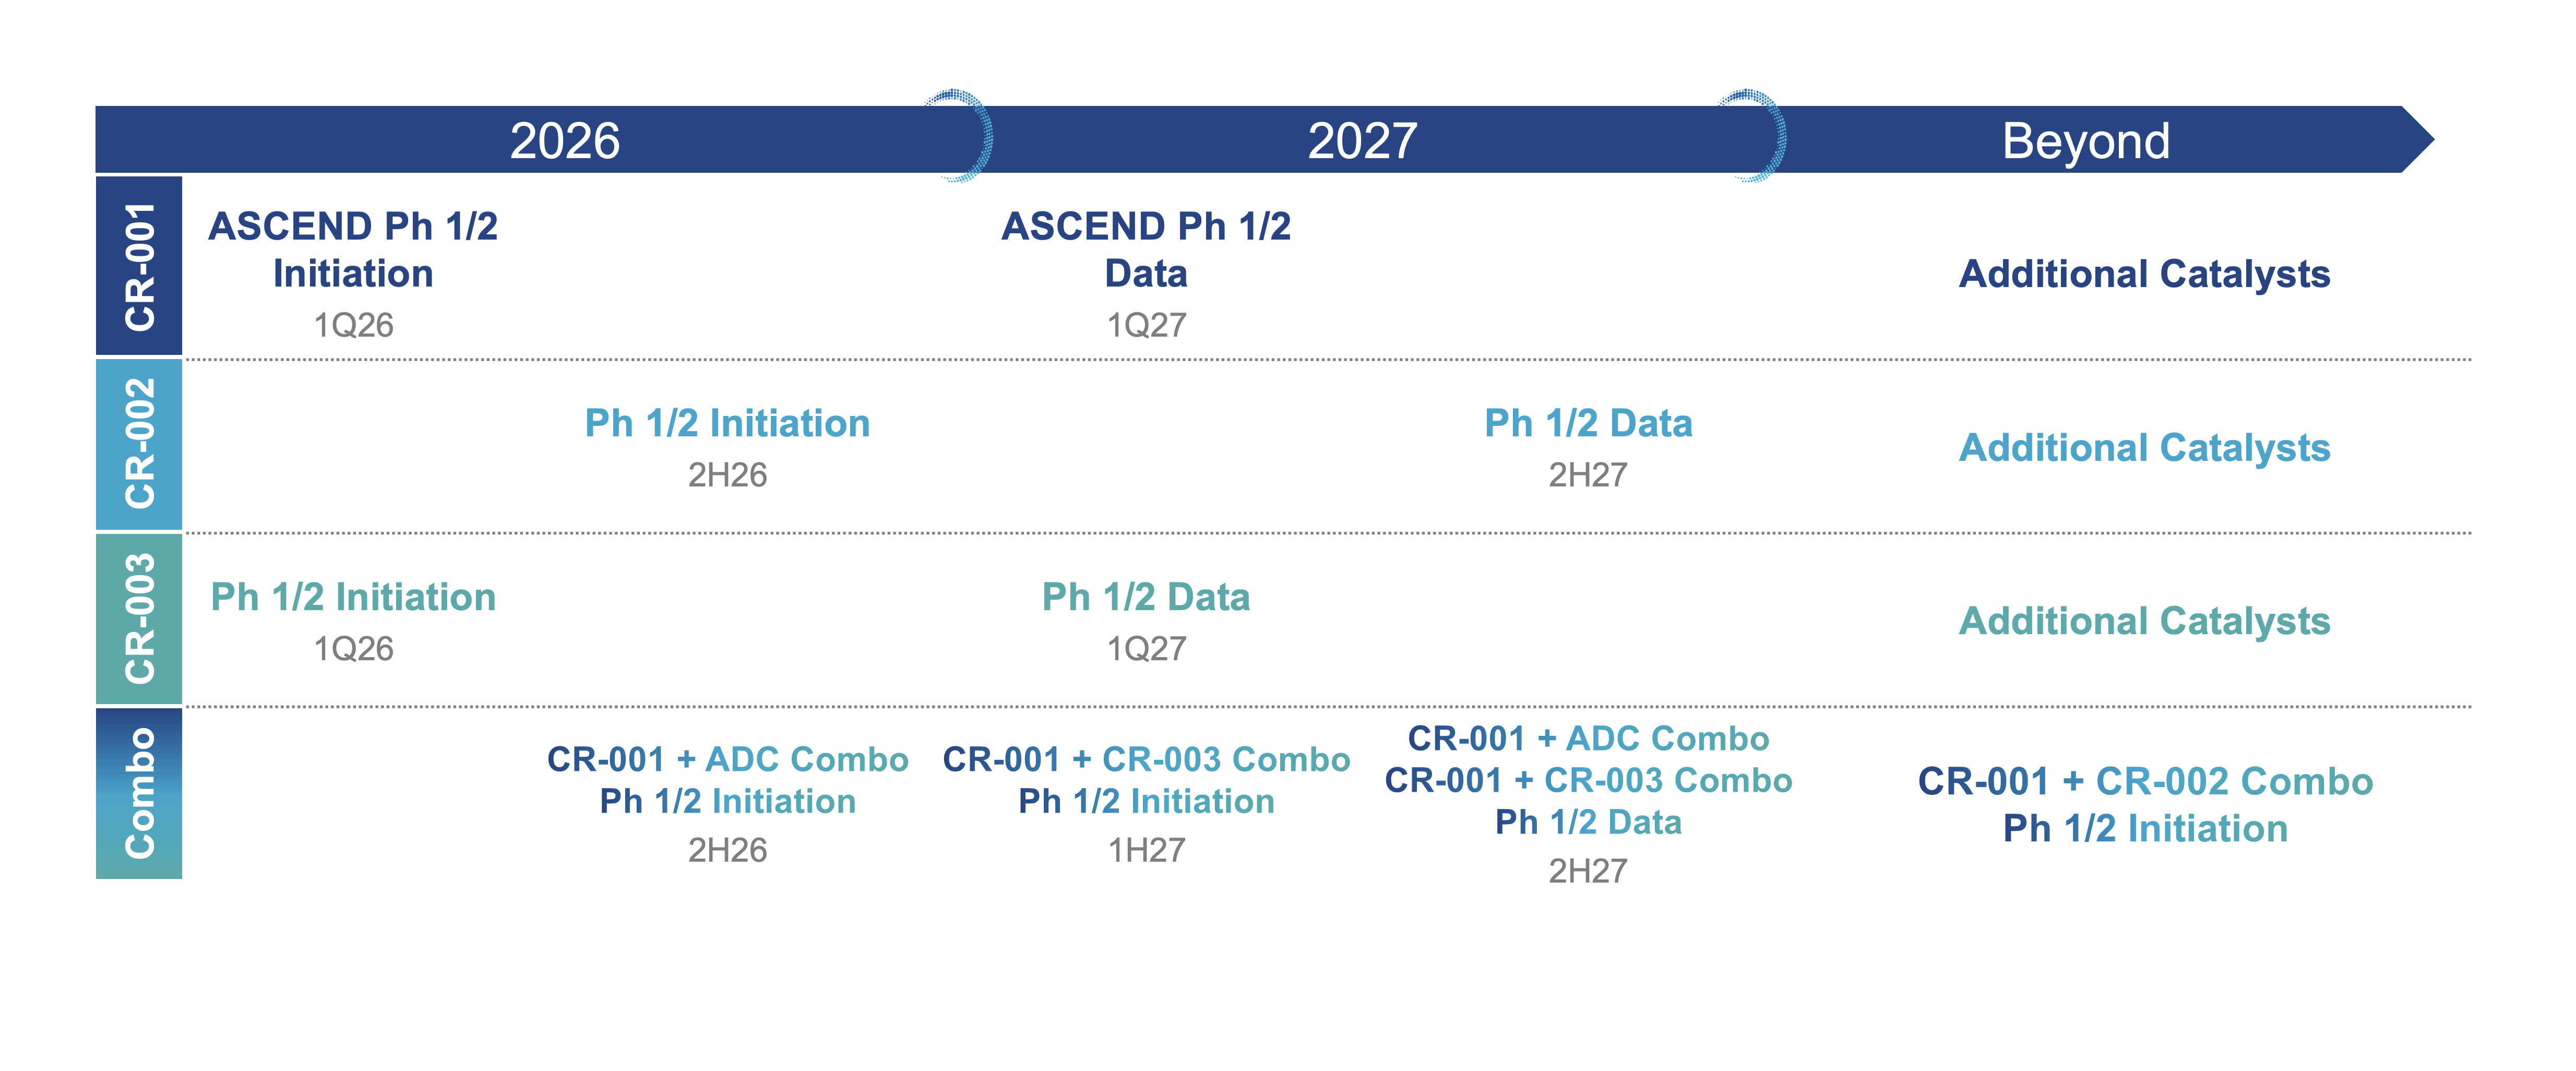Click CR-002 Ph 1/2 Initiation text
Screen dimensions: 2576x1071
(727, 423)
